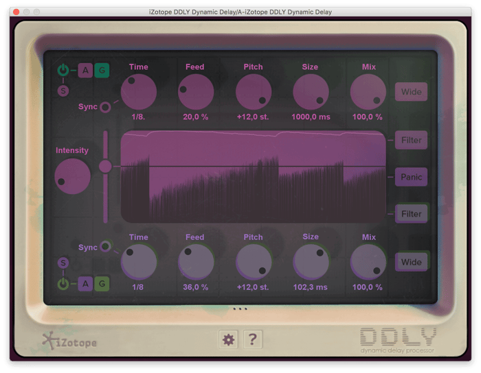Click the top Pitch value +12,0 st.
This screenshot has width=481, height=373.
(253, 117)
